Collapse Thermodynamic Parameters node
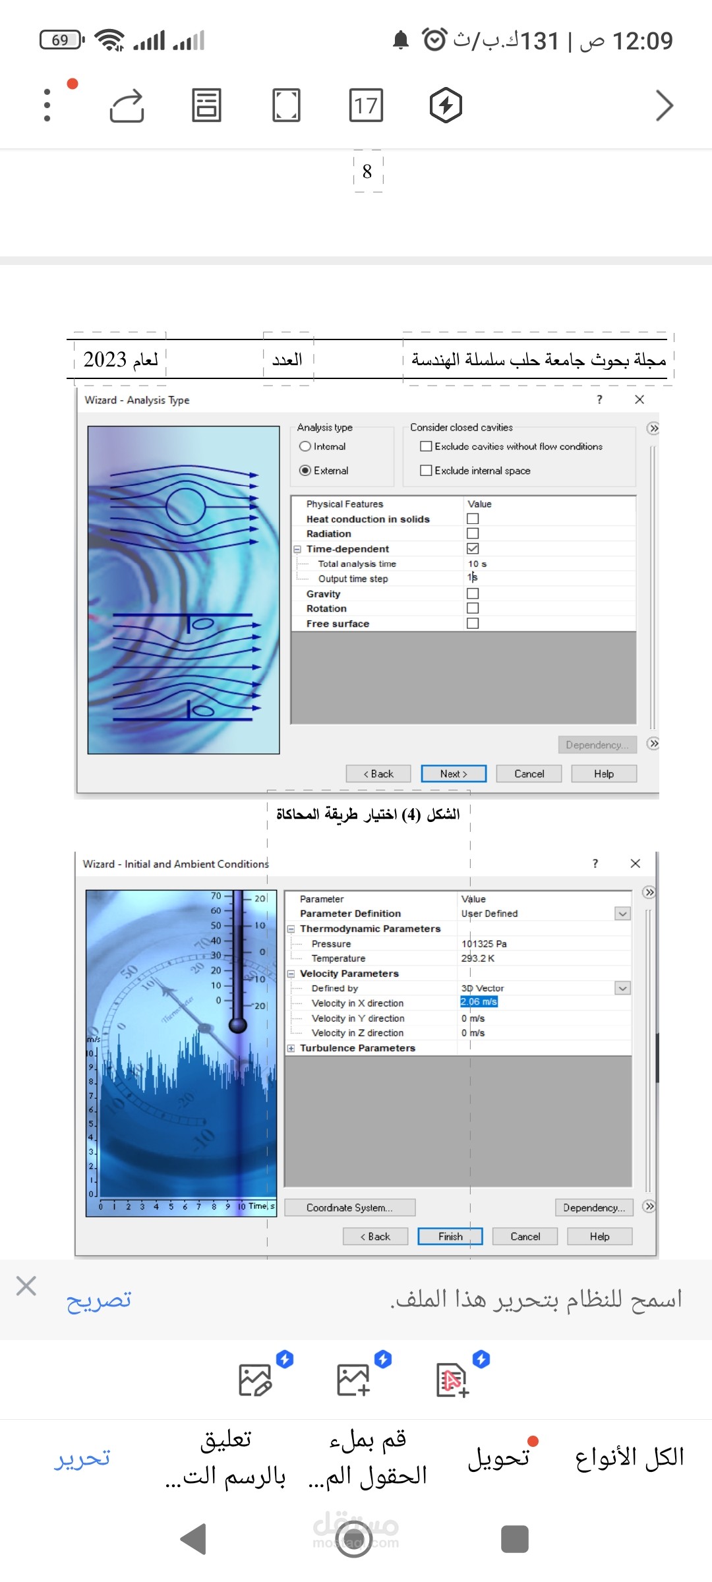This screenshot has width=712, height=1582. point(291,929)
